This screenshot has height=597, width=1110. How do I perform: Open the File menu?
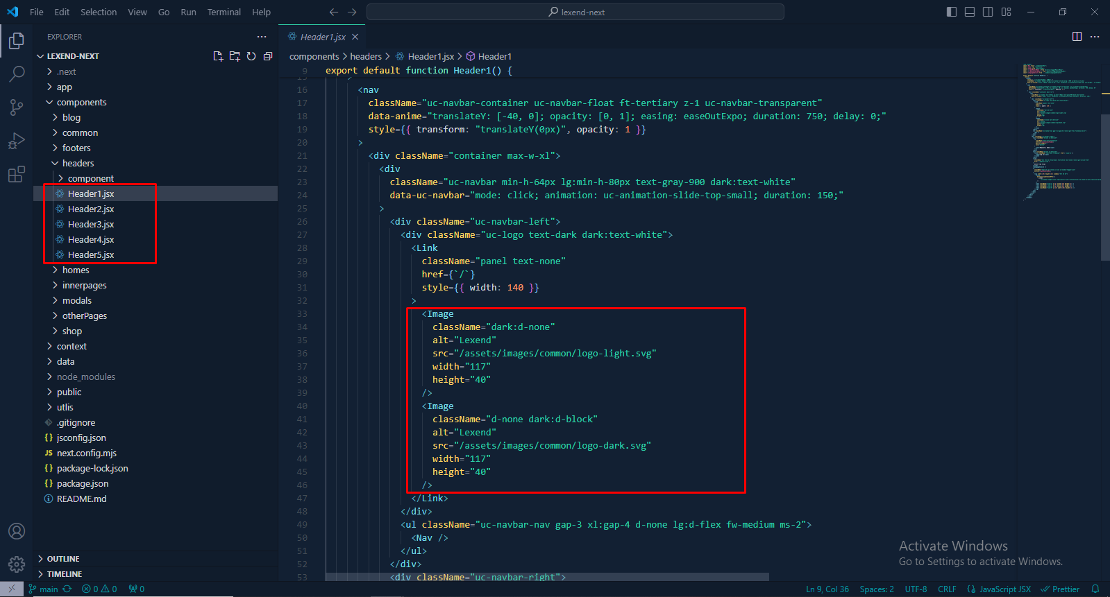[37, 12]
